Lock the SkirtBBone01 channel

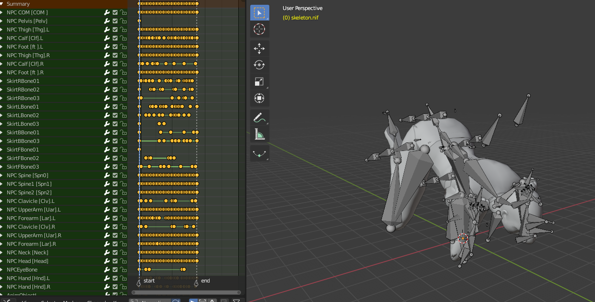point(123,132)
